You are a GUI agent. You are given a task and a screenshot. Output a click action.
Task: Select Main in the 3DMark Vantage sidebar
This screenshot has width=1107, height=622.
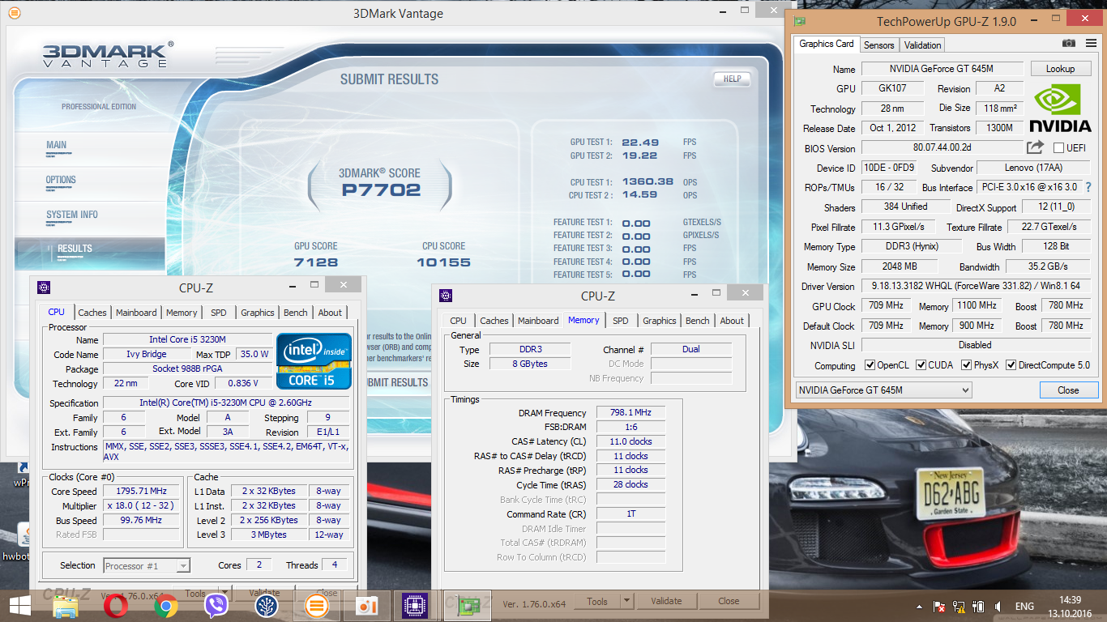[57, 145]
